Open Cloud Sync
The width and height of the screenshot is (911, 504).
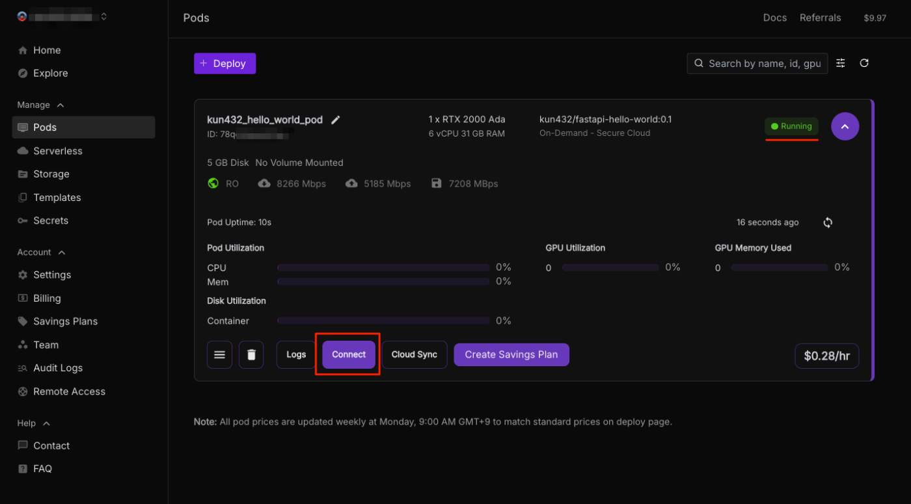pos(415,355)
